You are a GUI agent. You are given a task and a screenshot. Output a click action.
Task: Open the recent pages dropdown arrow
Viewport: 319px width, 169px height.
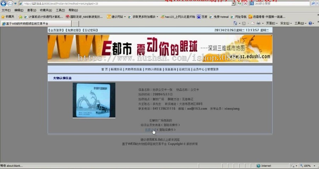click(15, 4)
